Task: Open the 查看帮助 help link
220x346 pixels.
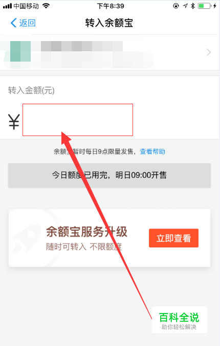Action: click(152, 151)
